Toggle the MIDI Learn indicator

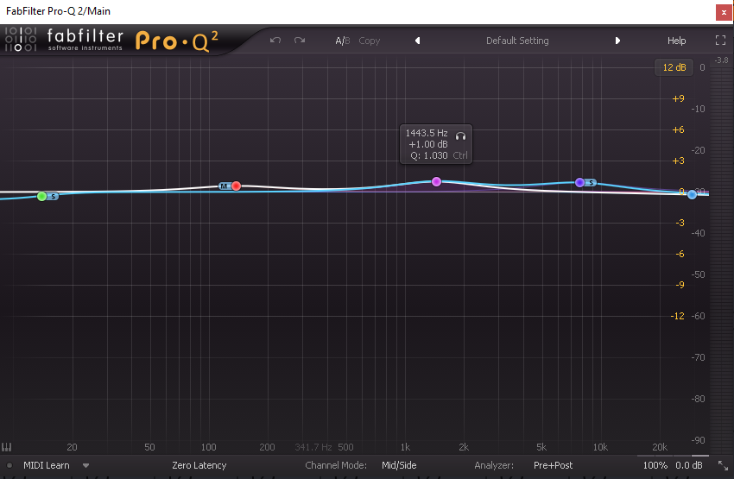(x=9, y=465)
